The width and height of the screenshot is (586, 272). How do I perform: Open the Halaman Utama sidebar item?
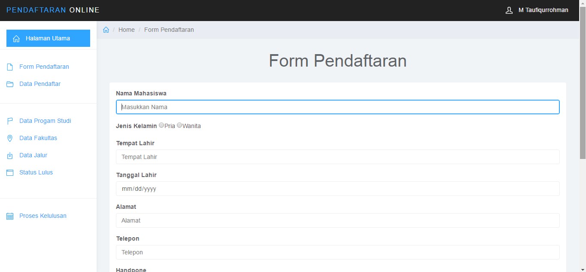coord(48,38)
